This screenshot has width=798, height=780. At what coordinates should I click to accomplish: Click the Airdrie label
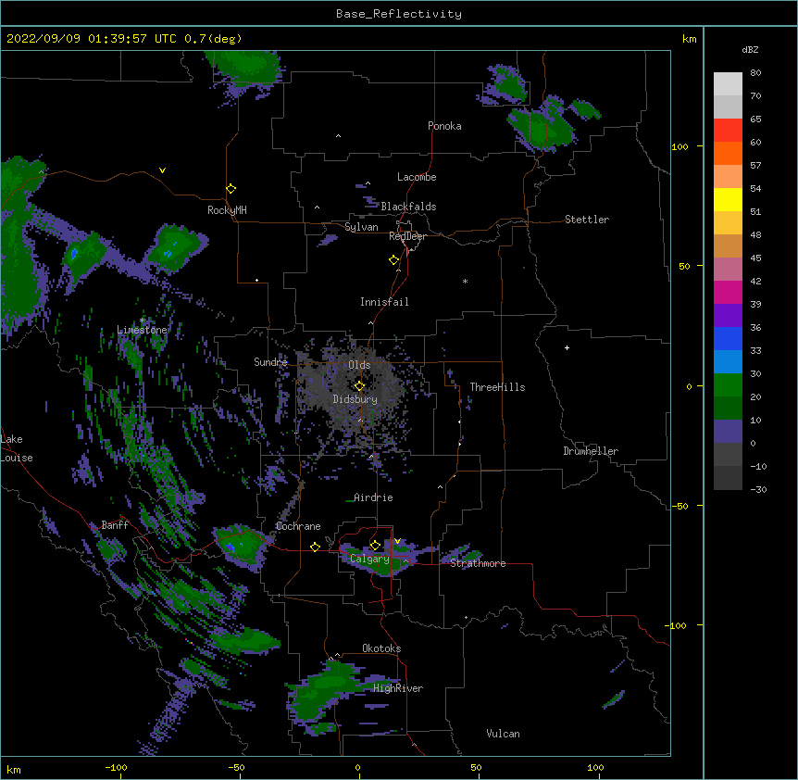point(373,497)
